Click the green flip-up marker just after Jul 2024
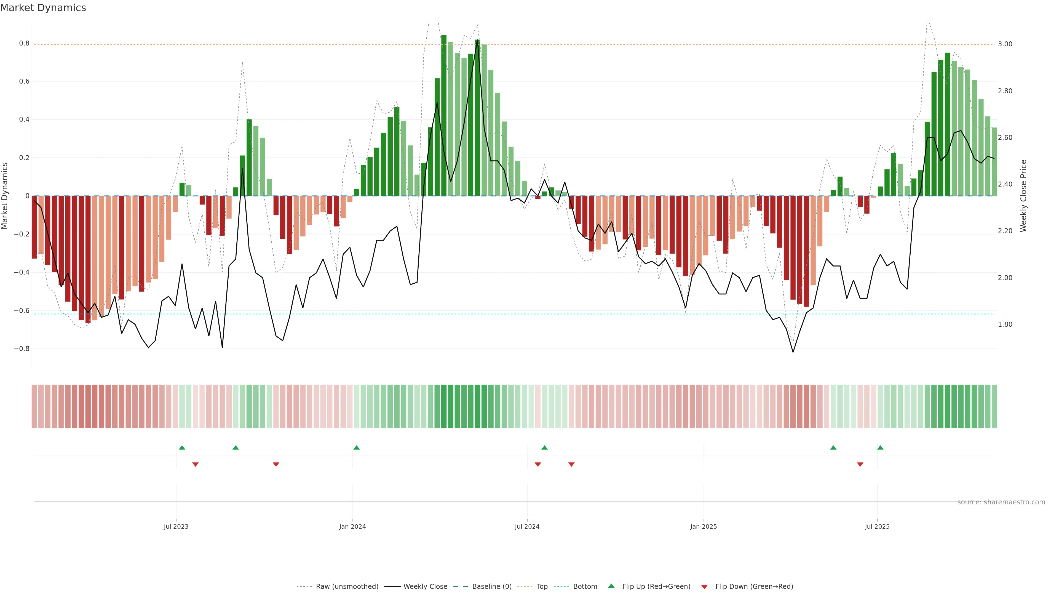Image resolution: width=1059 pixels, height=596 pixels. pyautogui.click(x=544, y=448)
